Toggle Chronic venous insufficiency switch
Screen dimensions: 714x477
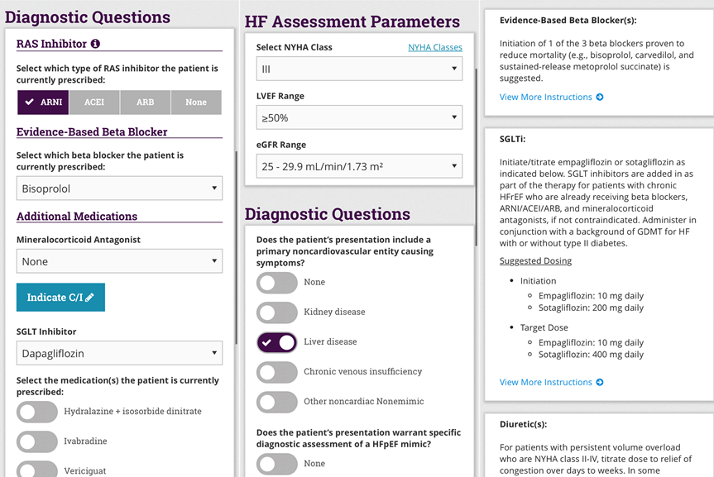click(277, 372)
